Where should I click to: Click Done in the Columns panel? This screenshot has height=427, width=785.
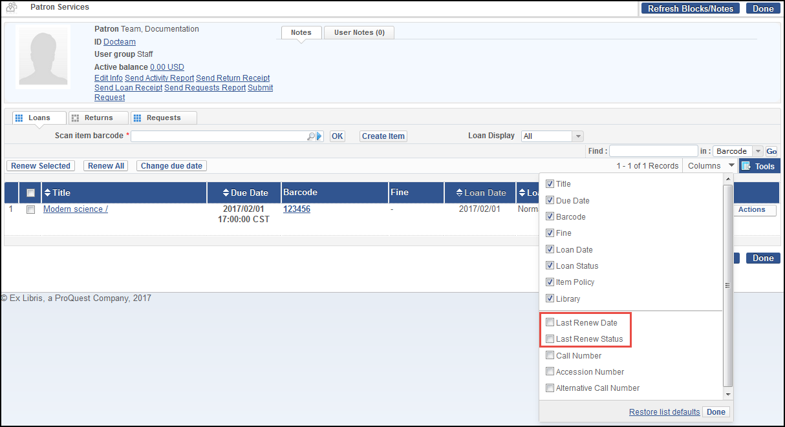[x=716, y=412]
